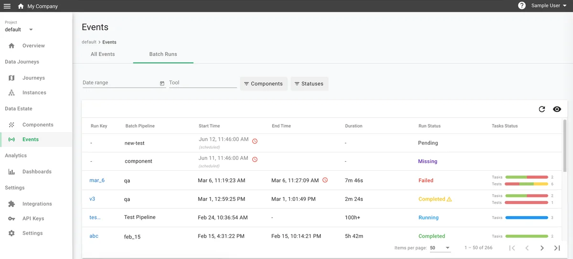Click the home icon beside My Company
573x259 pixels.
[x=21, y=6]
